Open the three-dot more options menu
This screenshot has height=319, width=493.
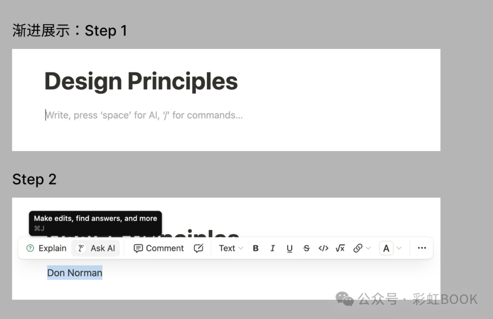click(x=422, y=248)
